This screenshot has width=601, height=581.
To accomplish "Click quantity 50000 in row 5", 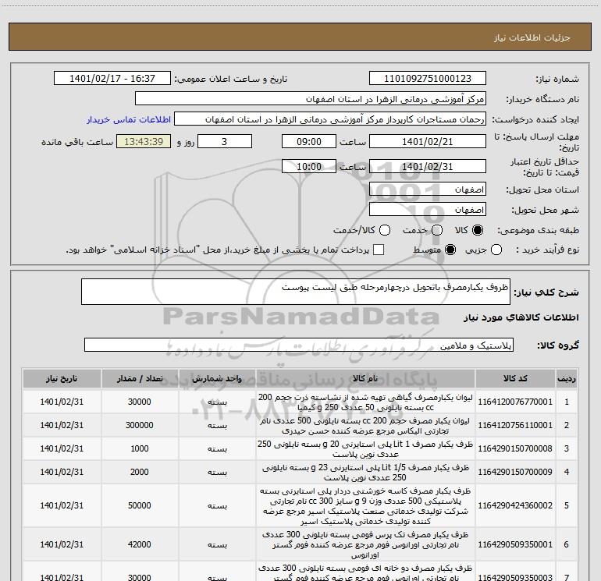I will pos(140,505).
